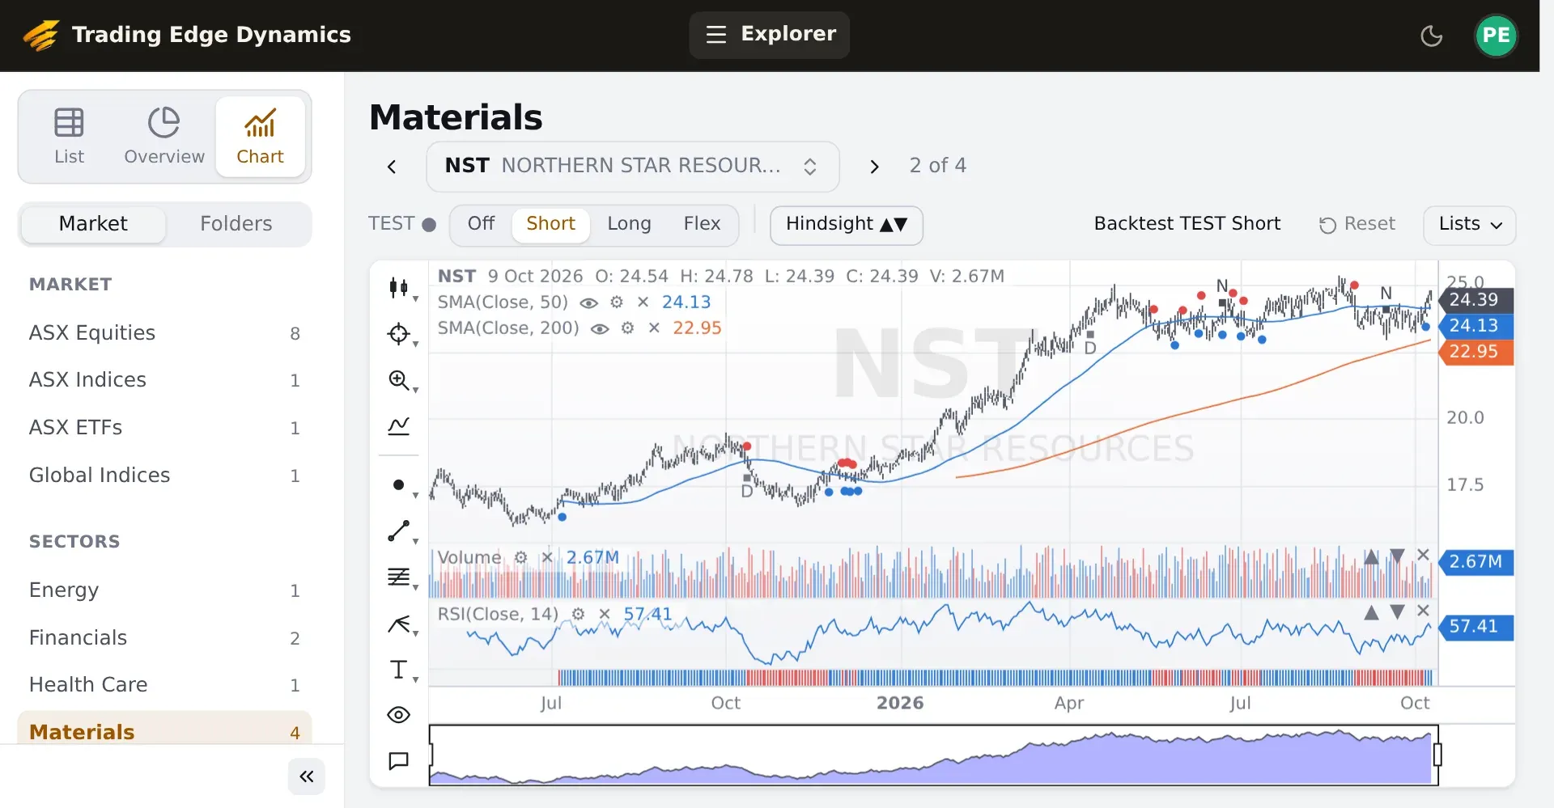
Task: Toggle SMA 50 visibility eye
Action: click(589, 302)
